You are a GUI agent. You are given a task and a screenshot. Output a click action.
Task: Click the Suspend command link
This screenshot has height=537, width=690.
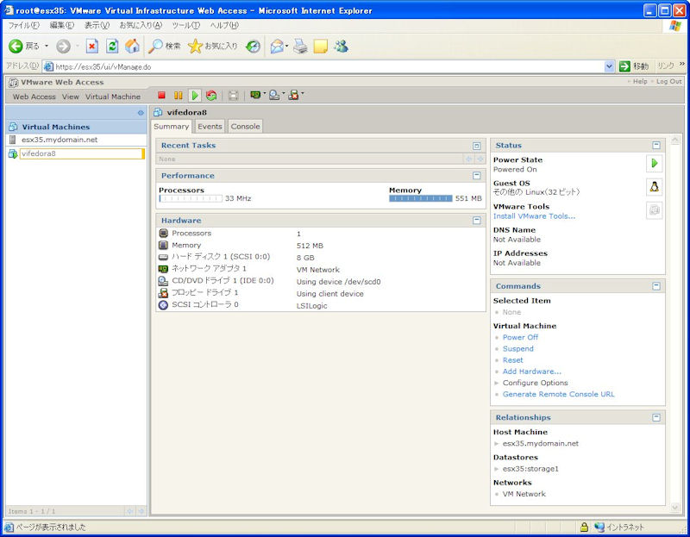coord(518,349)
